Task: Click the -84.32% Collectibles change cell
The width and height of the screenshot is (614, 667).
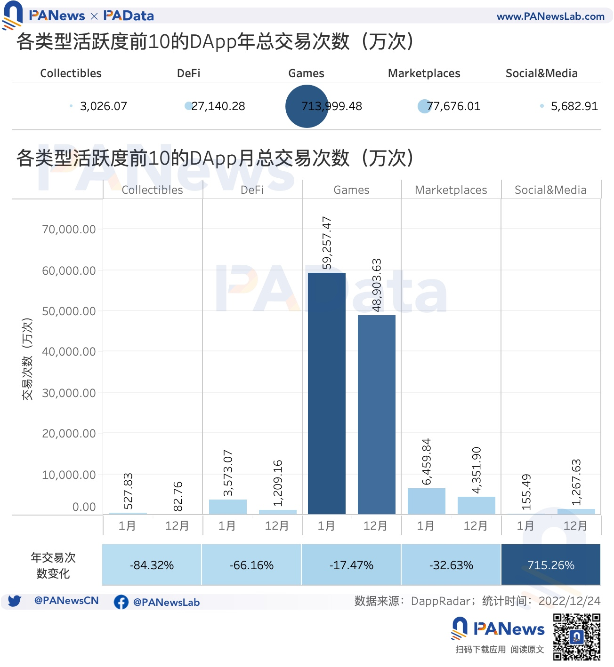Action: tap(152, 565)
